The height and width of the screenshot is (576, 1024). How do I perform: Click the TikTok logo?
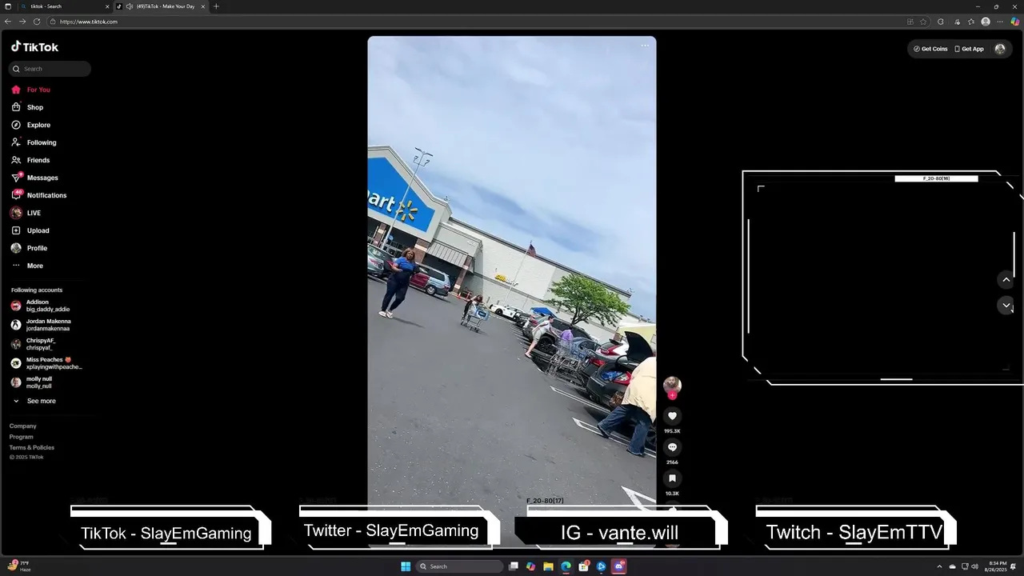pos(34,47)
